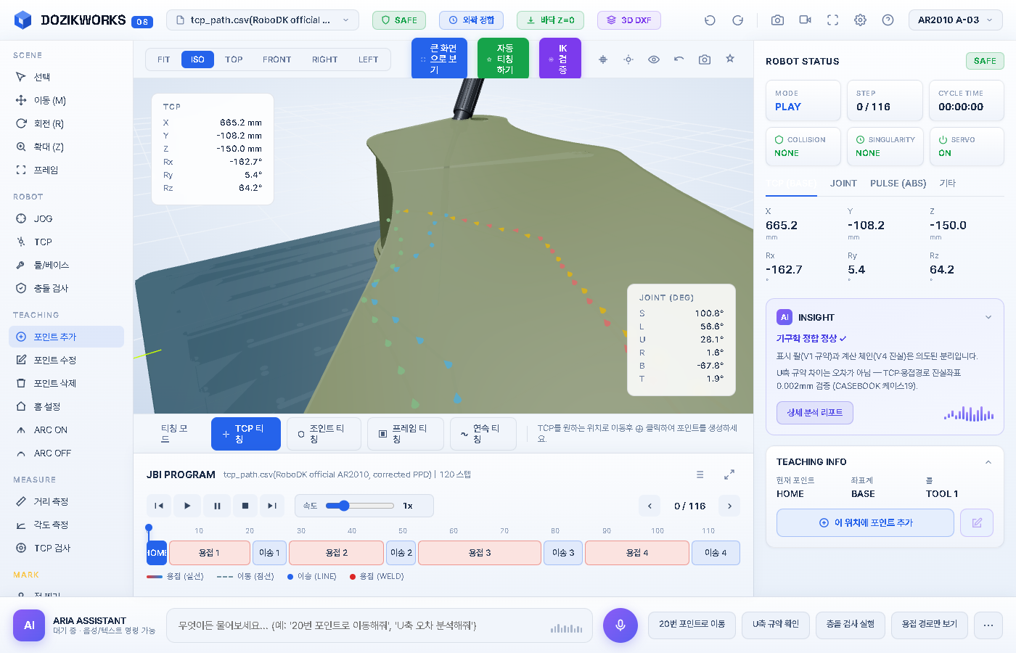Select the 이동 (M) move tool
This screenshot has height=653, width=1016.
click(66, 100)
